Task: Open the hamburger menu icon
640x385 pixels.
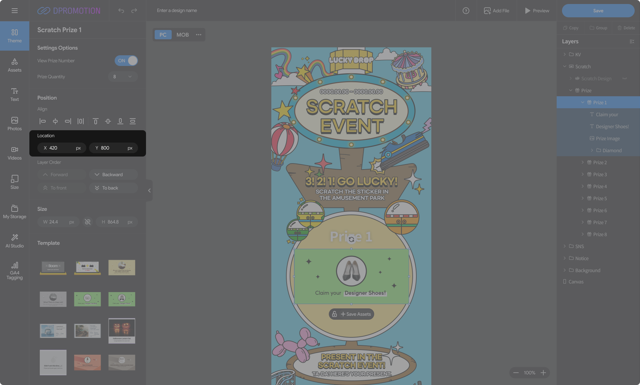Action: tap(14, 11)
